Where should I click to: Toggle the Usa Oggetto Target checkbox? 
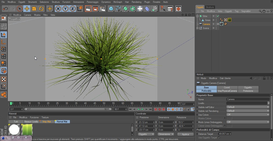[219, 138]
